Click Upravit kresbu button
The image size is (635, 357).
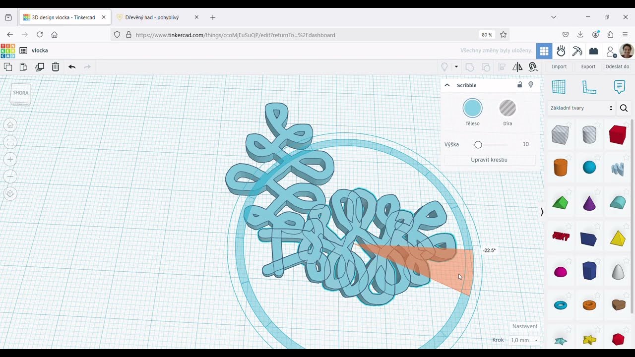coord(489,160)
